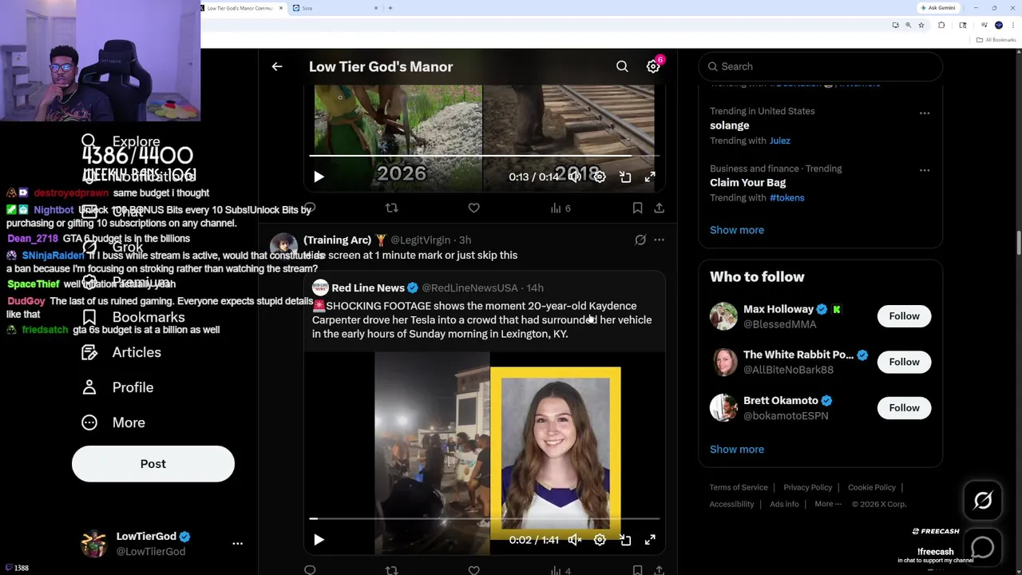Click Ask Gemini in the browser title bar
The width and height of the screenshot is (1022, 575).
[x=939, y=8]
